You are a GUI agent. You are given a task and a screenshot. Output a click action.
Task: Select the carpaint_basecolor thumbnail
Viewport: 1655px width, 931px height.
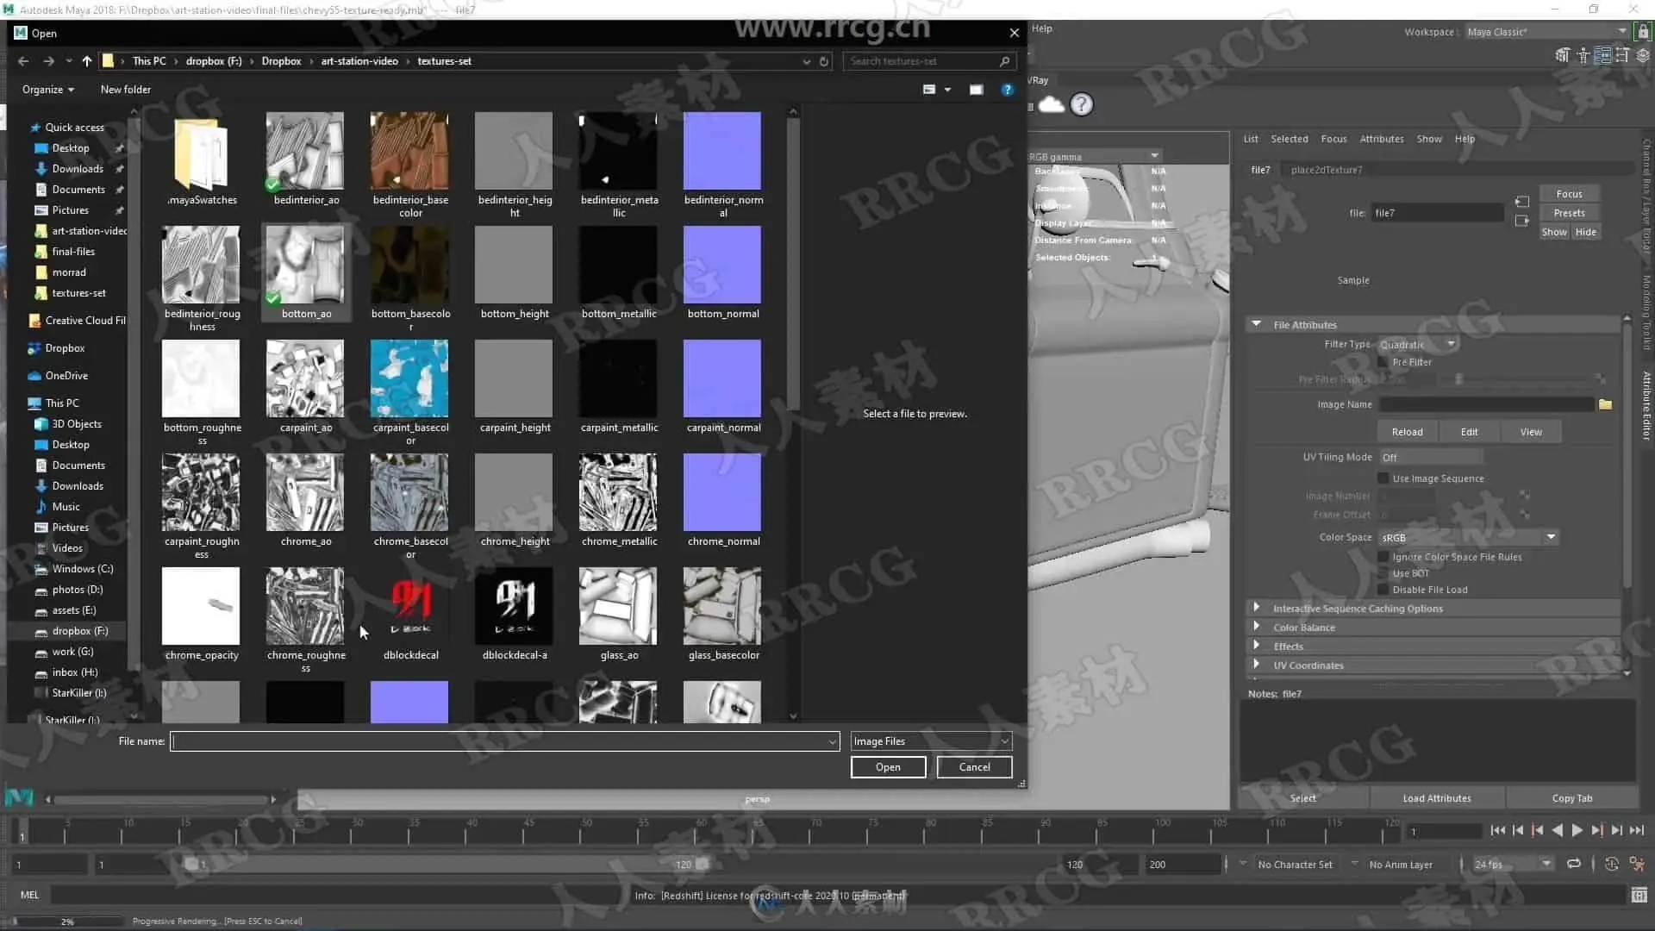coord(409,379)
